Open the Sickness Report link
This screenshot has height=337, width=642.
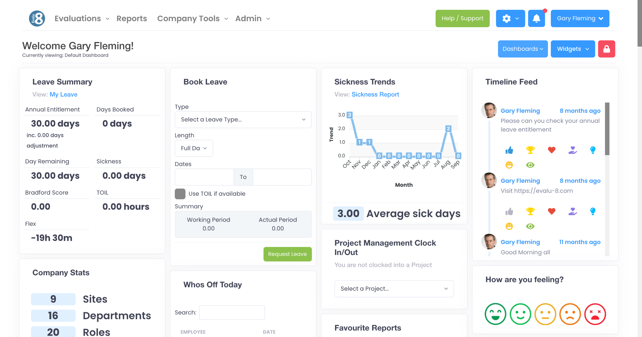tap(375, 95)
